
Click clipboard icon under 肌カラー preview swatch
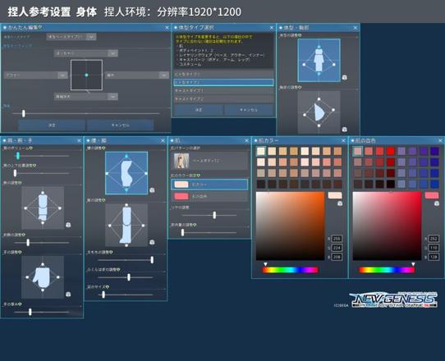point(340,203)
